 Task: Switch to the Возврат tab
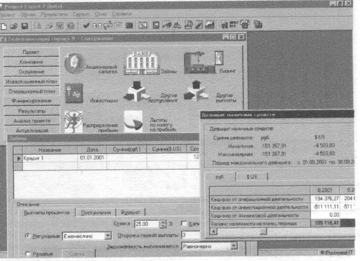[x=131, y=212]
